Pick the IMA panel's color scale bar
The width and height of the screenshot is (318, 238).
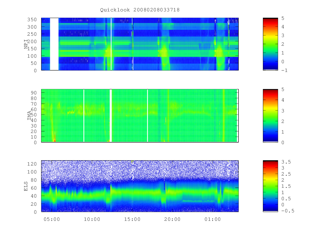tap(270, 116)
